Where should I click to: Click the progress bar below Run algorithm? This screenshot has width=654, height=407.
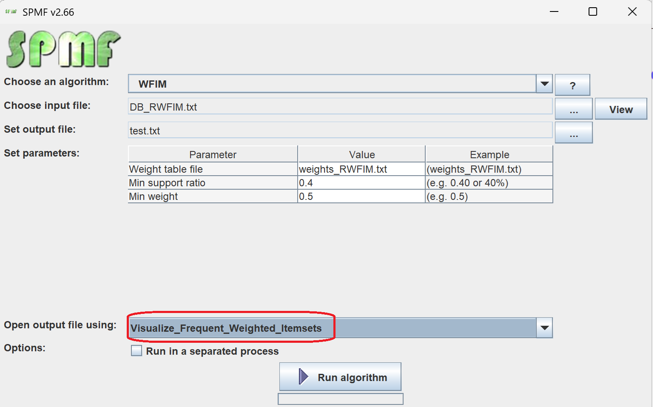pos(340,399)
